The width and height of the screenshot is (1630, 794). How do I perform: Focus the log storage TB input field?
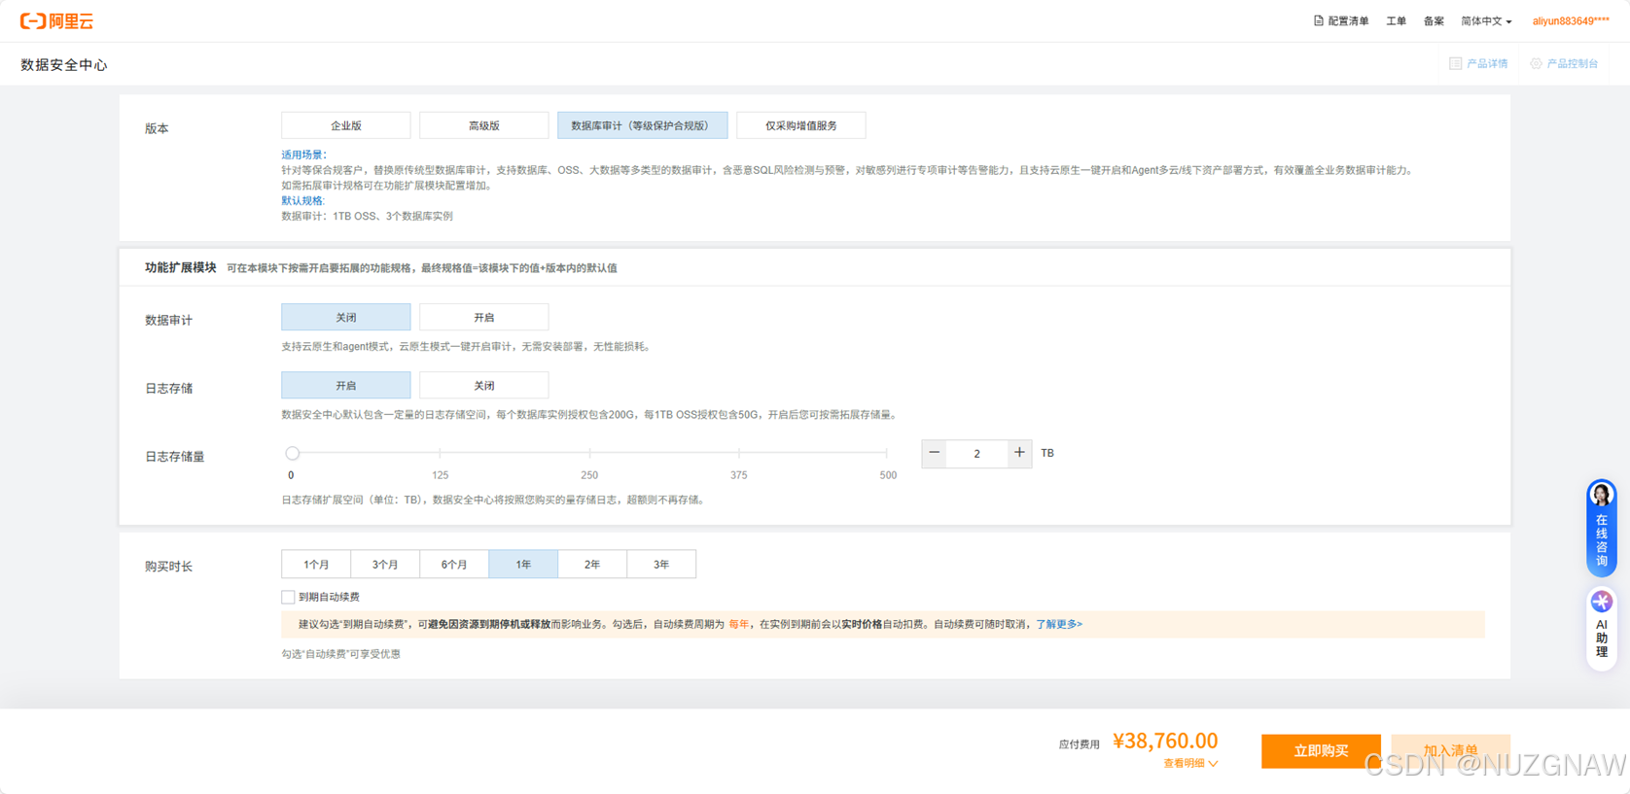pyautogui.click(x=976, y=453)
